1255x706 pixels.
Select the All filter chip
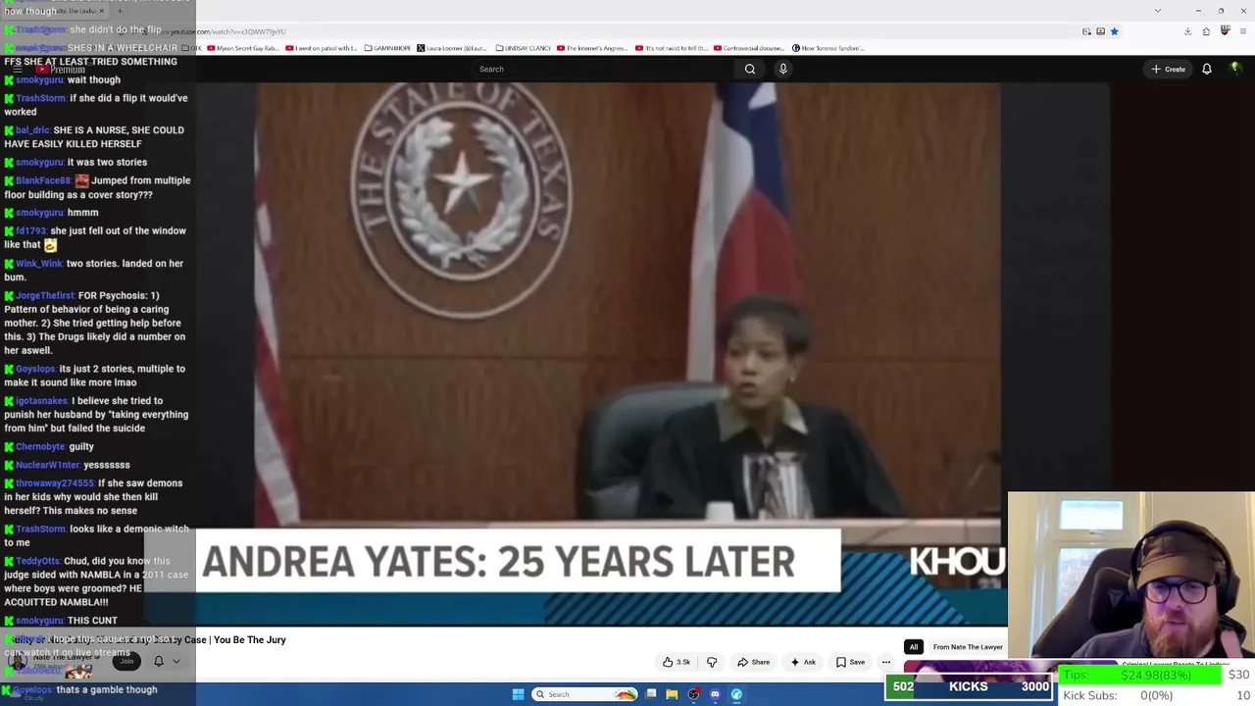[x=914, y=647]
